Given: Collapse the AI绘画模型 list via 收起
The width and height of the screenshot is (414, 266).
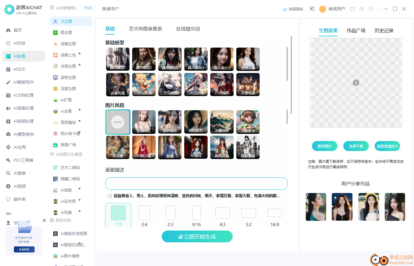Looking at the screenshot, I should coord(88,8).
